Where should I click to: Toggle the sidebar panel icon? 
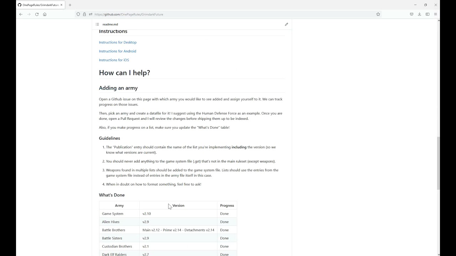tap(427, 14)
